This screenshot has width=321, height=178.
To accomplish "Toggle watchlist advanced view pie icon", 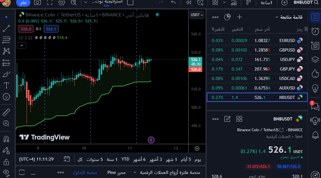I will point(227,17).
